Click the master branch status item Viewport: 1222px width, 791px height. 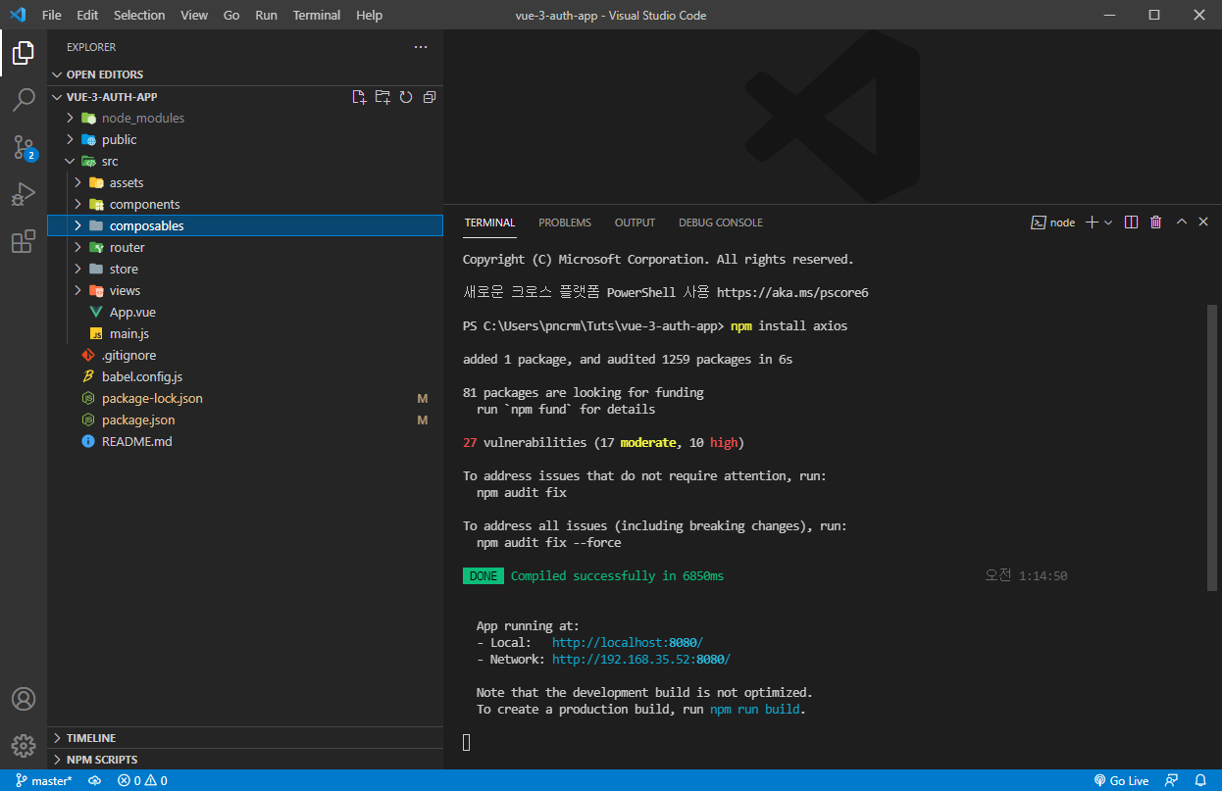coord(44,780)
